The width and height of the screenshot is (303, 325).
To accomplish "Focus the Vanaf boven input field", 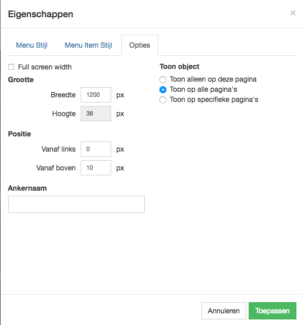I will 96,168.
